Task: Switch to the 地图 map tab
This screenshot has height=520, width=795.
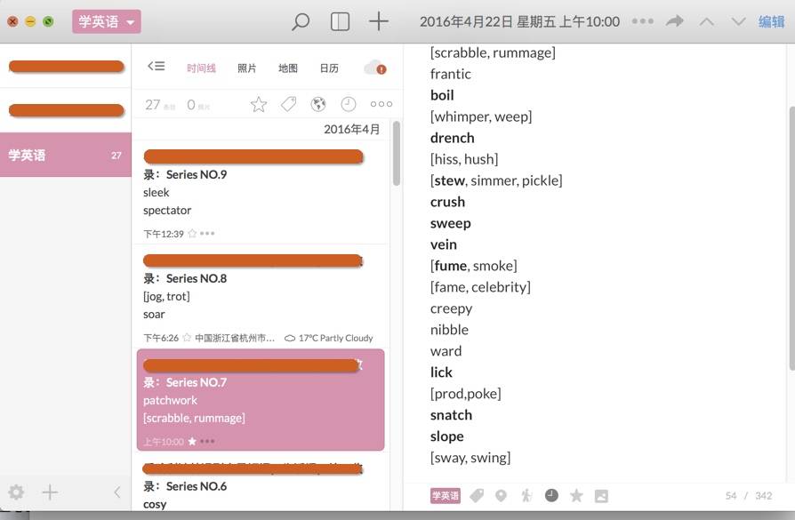Action: pyautogui.click(x=288, y=68)
